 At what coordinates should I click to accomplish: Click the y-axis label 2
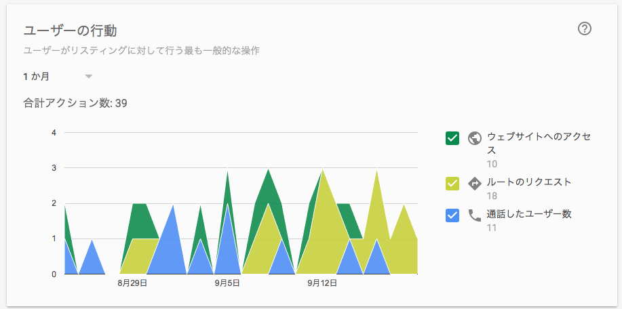pyautogui.click(x=54, y=203)
